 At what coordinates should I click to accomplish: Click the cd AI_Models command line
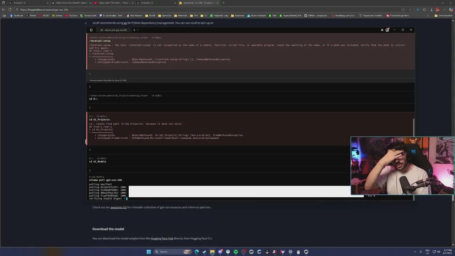click(97, 161)
